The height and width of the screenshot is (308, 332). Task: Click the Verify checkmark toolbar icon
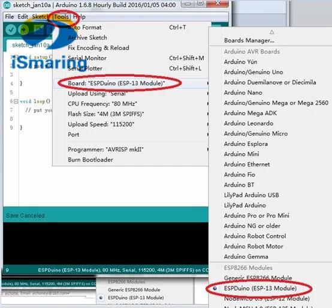point(11,29)
